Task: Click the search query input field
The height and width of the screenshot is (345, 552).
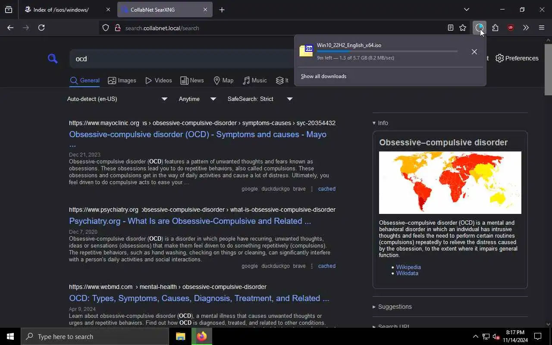Action: pyautogui.click(x=181, y=59)
